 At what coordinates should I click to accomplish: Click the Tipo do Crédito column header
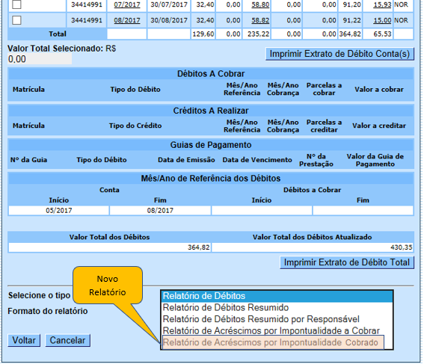[x=135, y=126]
